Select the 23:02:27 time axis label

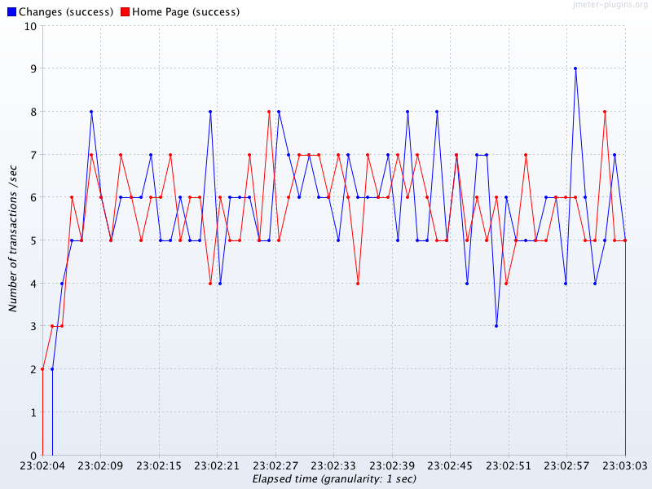275,466
